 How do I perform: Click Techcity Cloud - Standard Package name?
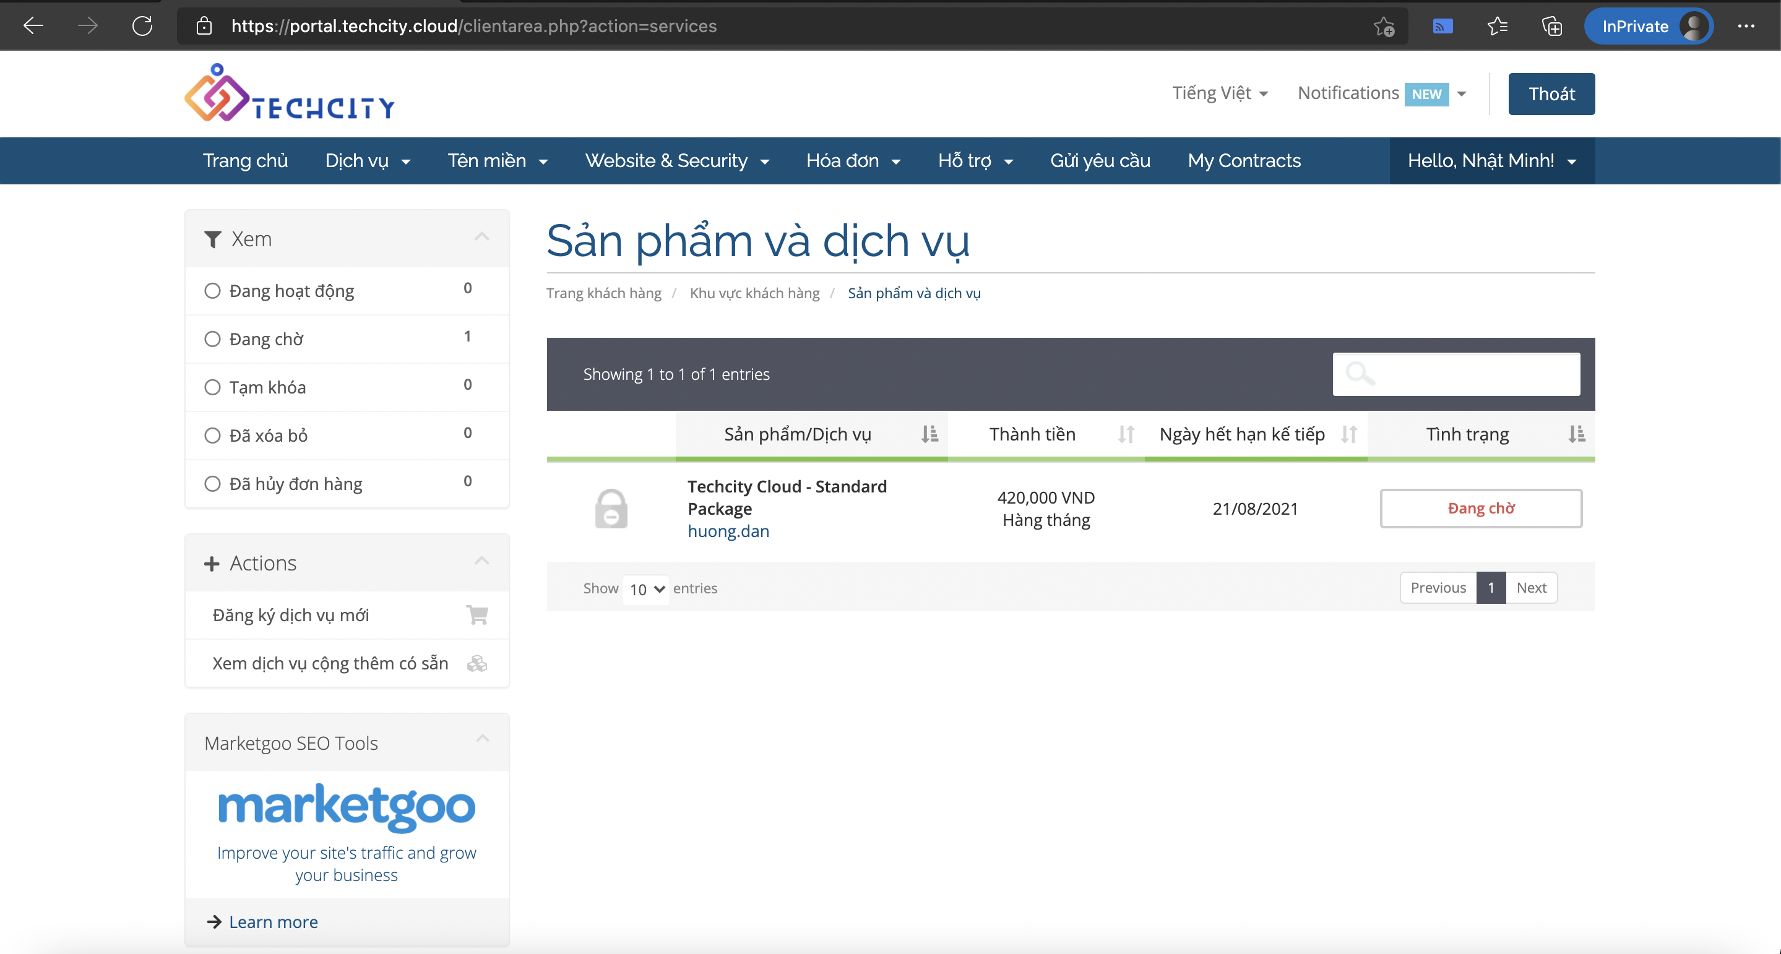point(787,498)
